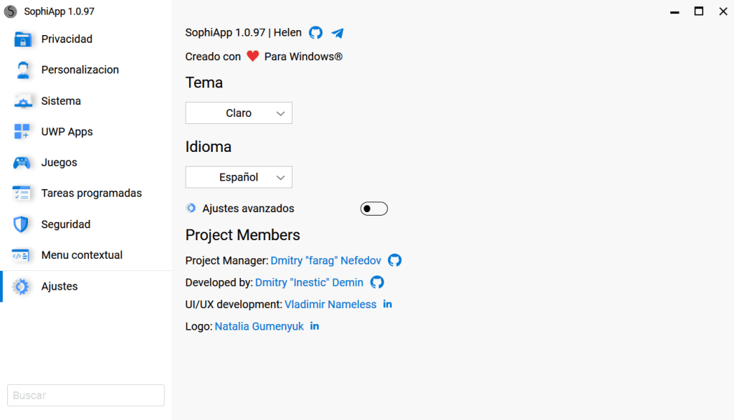Image resolution: width=734 pixels, height=420 pixels.
Task: Click the Juegos gamepad icon
Action: pyautogui.click(x=22, y=163)
